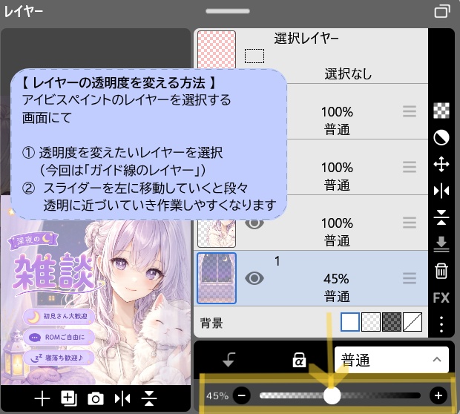Delete layer with the trash icon
The width and height of the screenshot is (460, 414).
441,271
